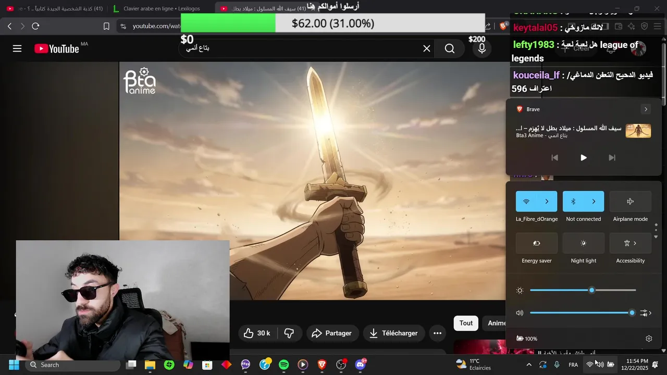Share the video with Partager

(x=331, y=333)
